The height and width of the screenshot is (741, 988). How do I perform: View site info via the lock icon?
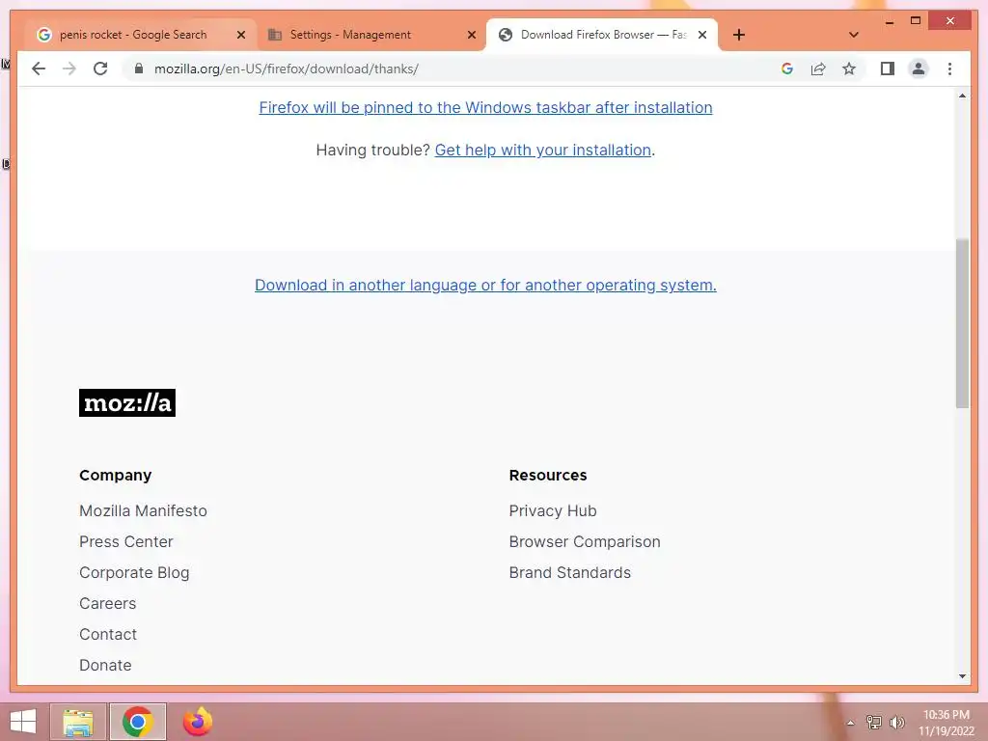[x=139, y=69]
